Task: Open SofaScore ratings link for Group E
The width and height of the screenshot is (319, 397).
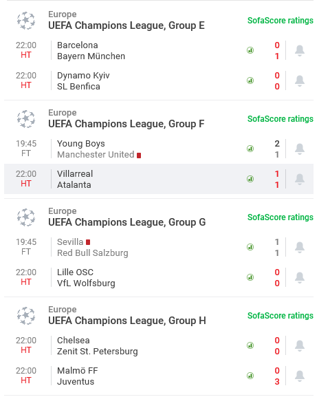Action: click(280, 21)
